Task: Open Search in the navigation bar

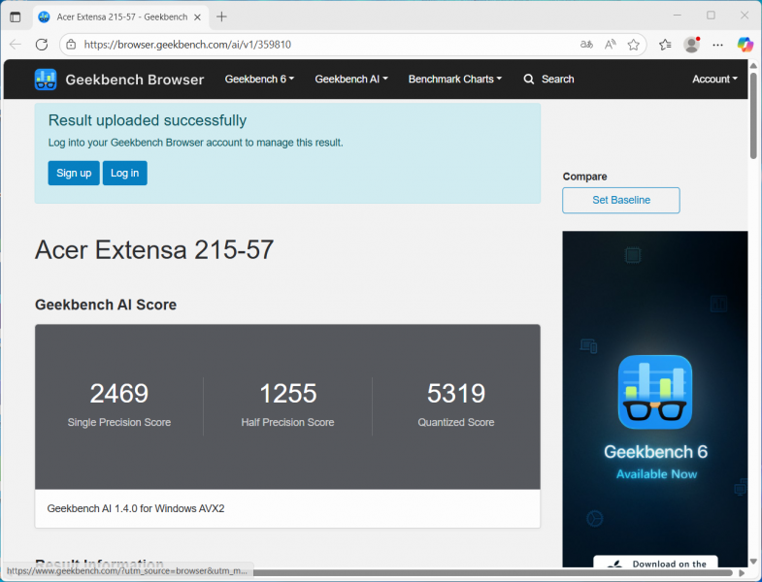Action: (548, 80)
